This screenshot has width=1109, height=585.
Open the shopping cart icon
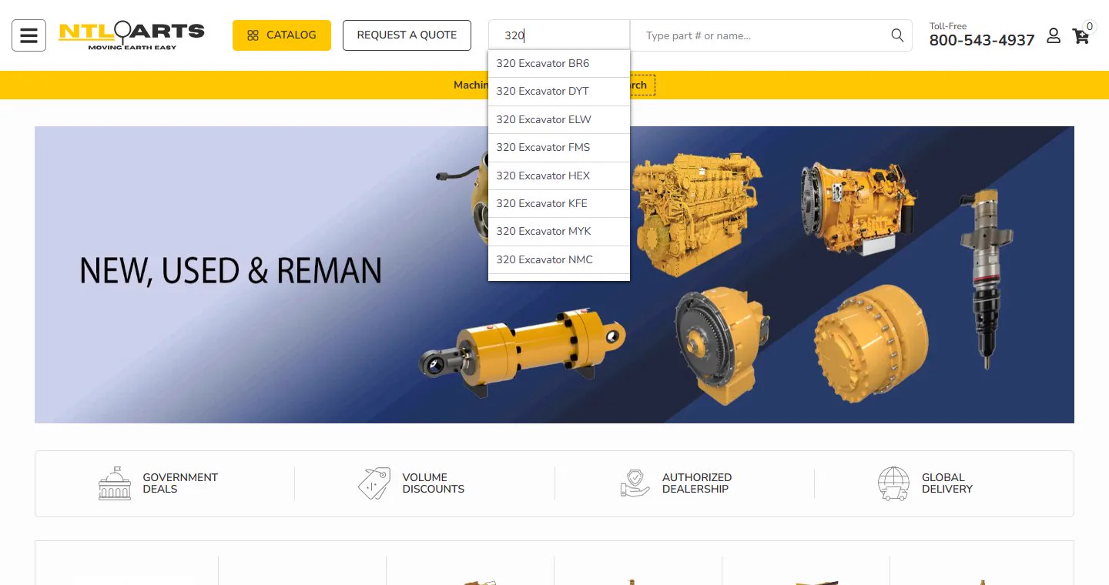[x=1081, y=35]
